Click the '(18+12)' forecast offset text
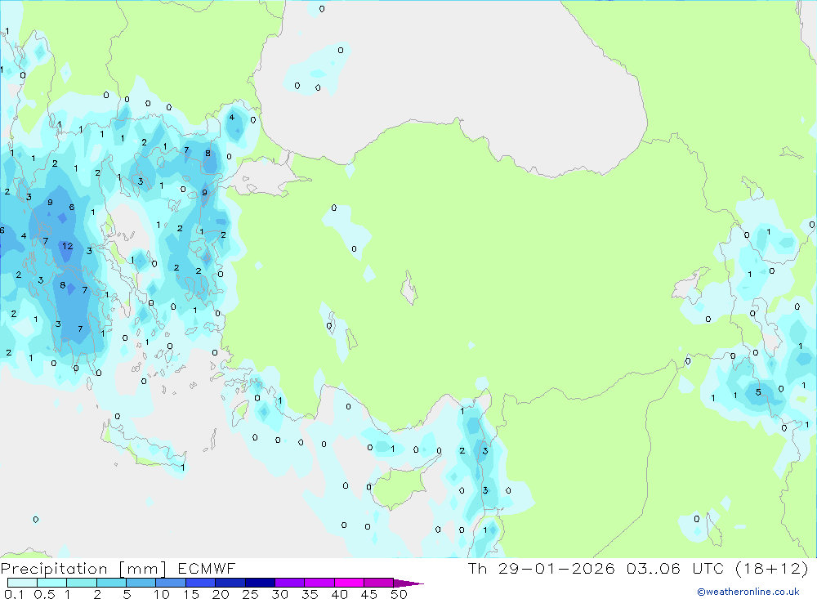The width and height of the screenshot is (817, 599). tap(772, 568)
